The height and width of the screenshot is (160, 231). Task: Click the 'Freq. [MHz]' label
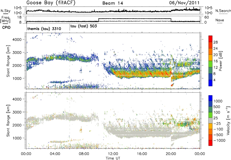point(5,20)
